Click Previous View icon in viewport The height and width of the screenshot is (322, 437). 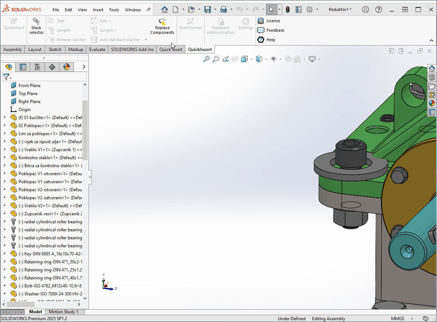click(x=225, y=59)
